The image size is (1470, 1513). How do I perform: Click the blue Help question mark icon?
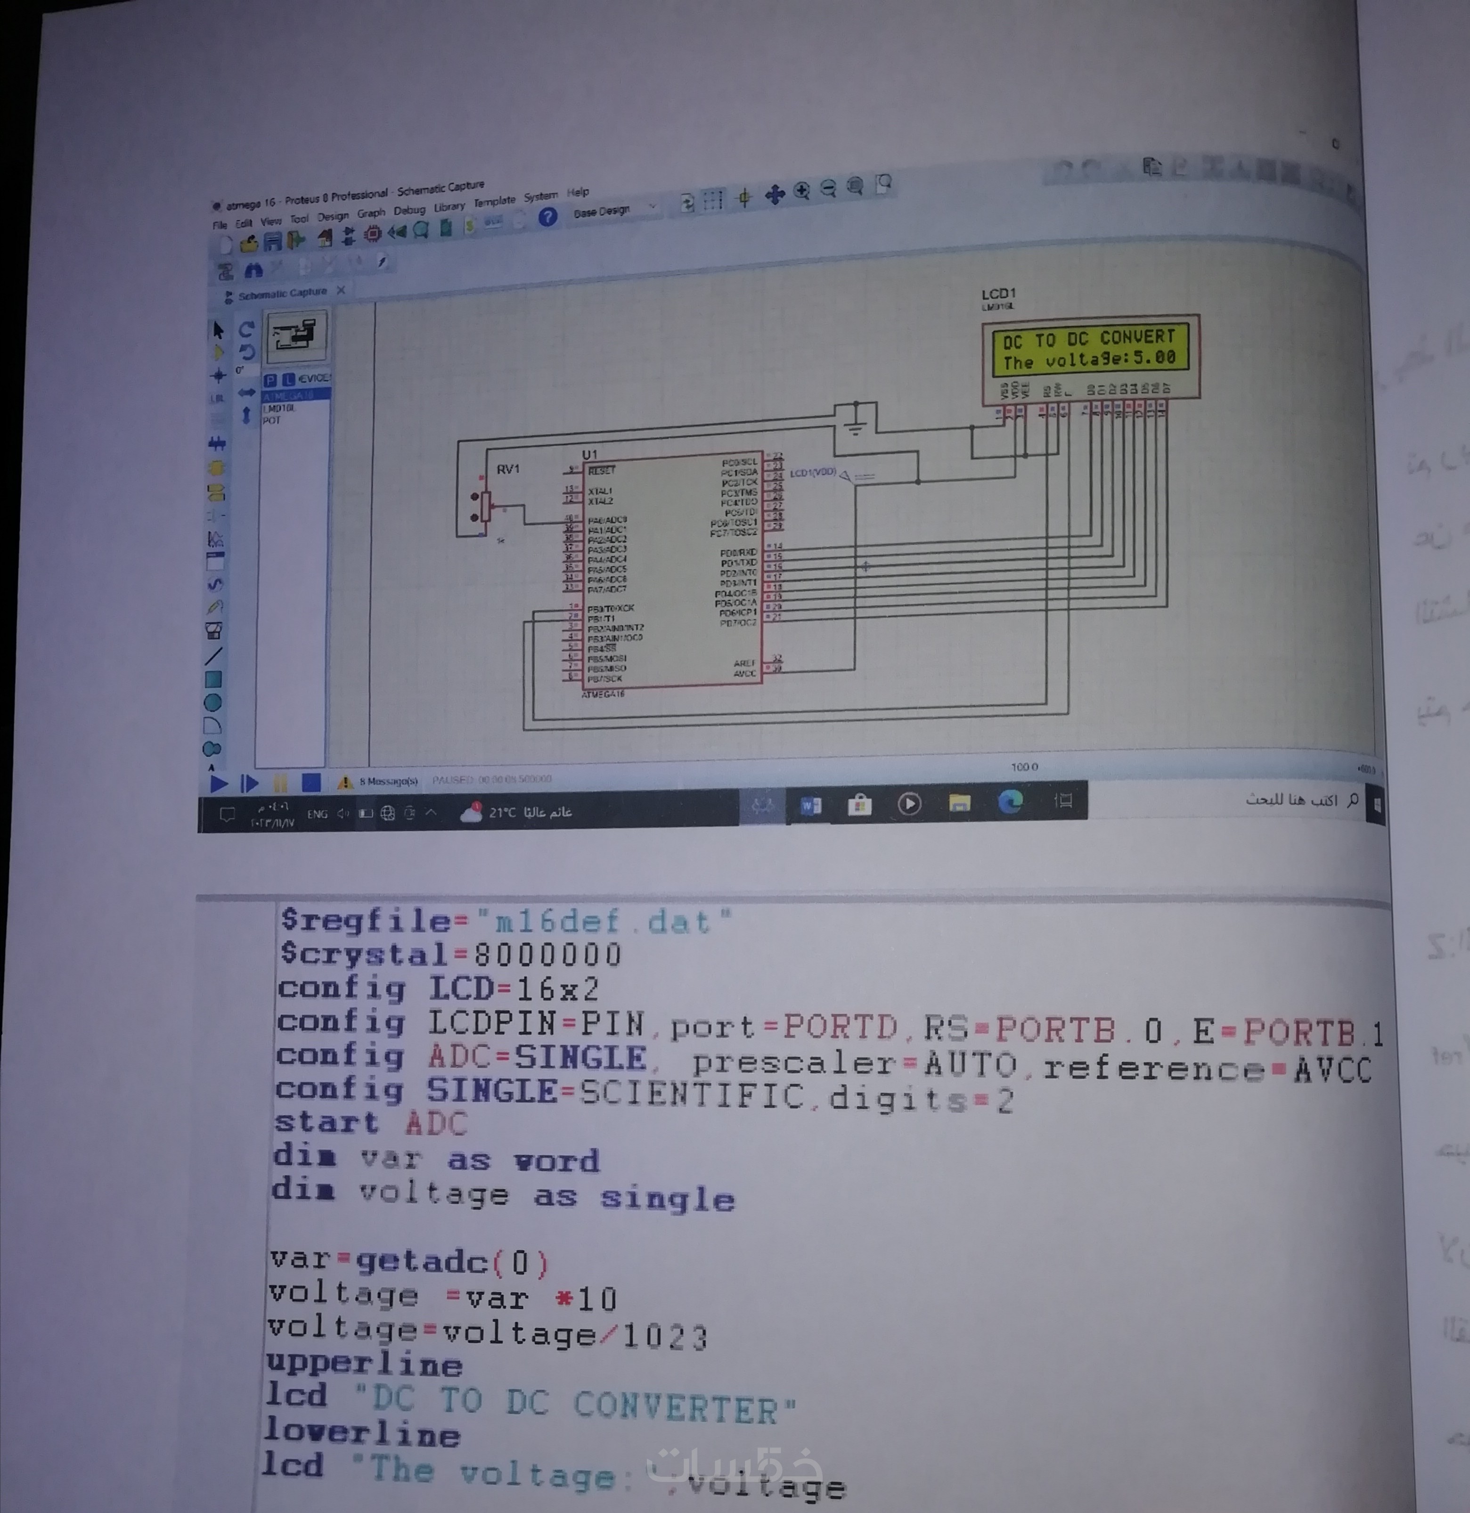pyautogui.click(x=547, y=218)
